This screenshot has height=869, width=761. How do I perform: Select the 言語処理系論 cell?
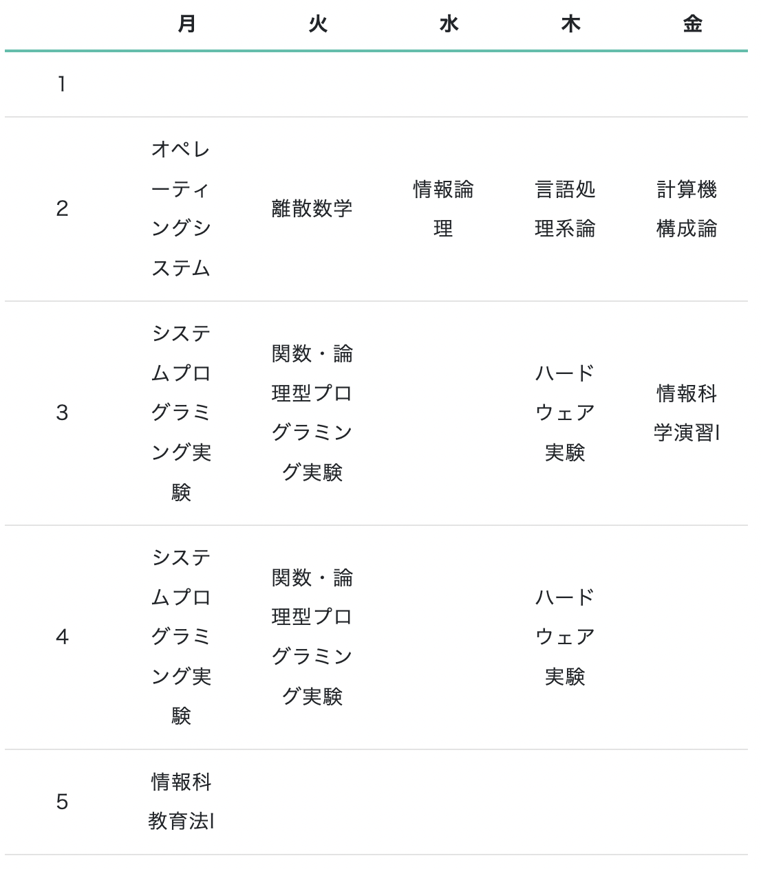click(x=565, y=209)
